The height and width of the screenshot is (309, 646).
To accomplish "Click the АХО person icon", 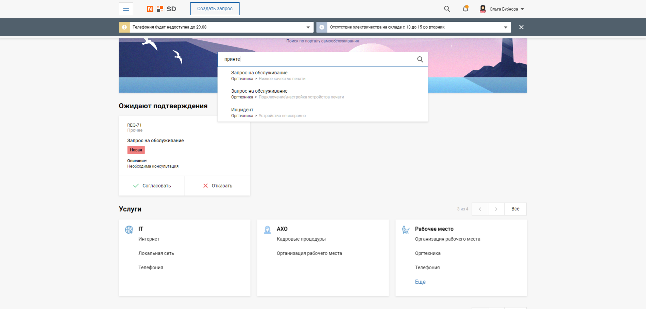I will (268, 230).
